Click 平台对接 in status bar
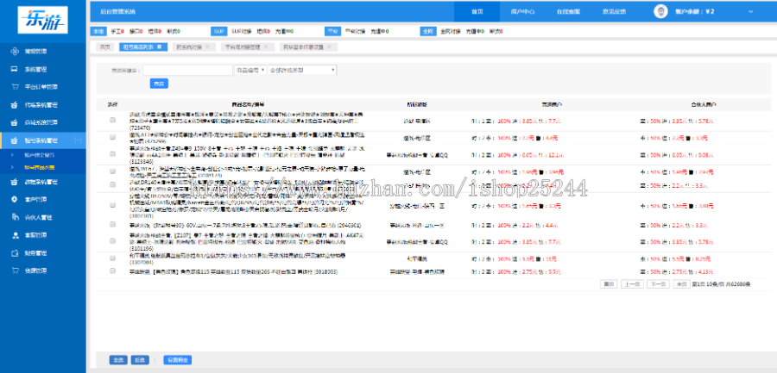The width and height of the screenshot is (777, 373). (356, 31)
